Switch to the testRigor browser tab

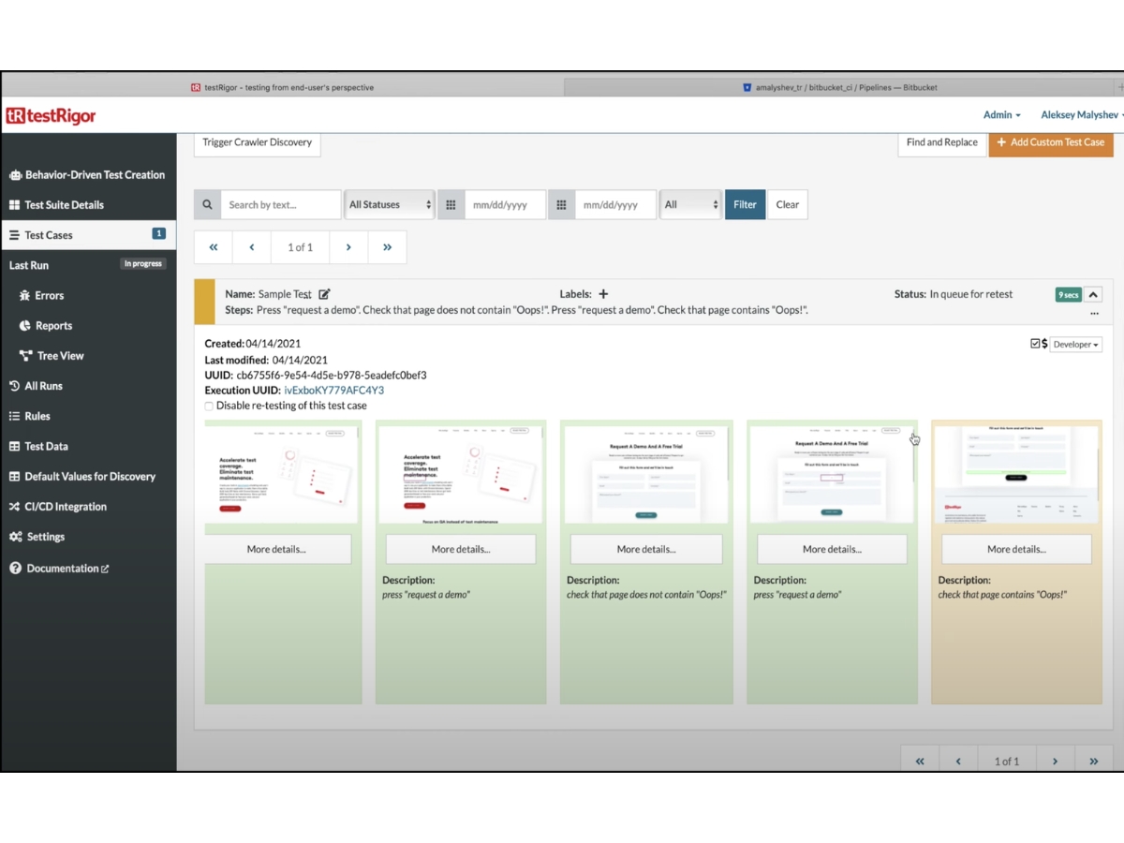282,87
